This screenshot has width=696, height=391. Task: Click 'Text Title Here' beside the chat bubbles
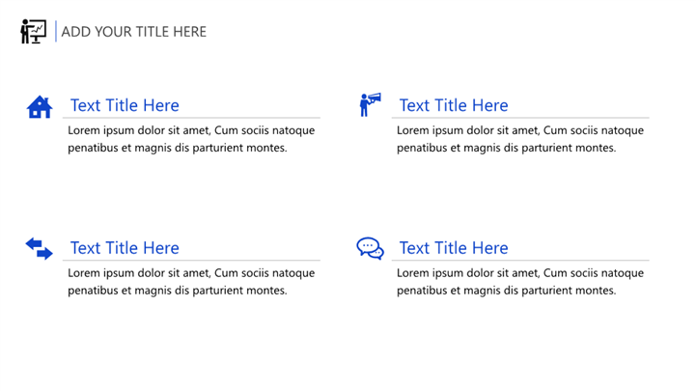pos(454,248)
